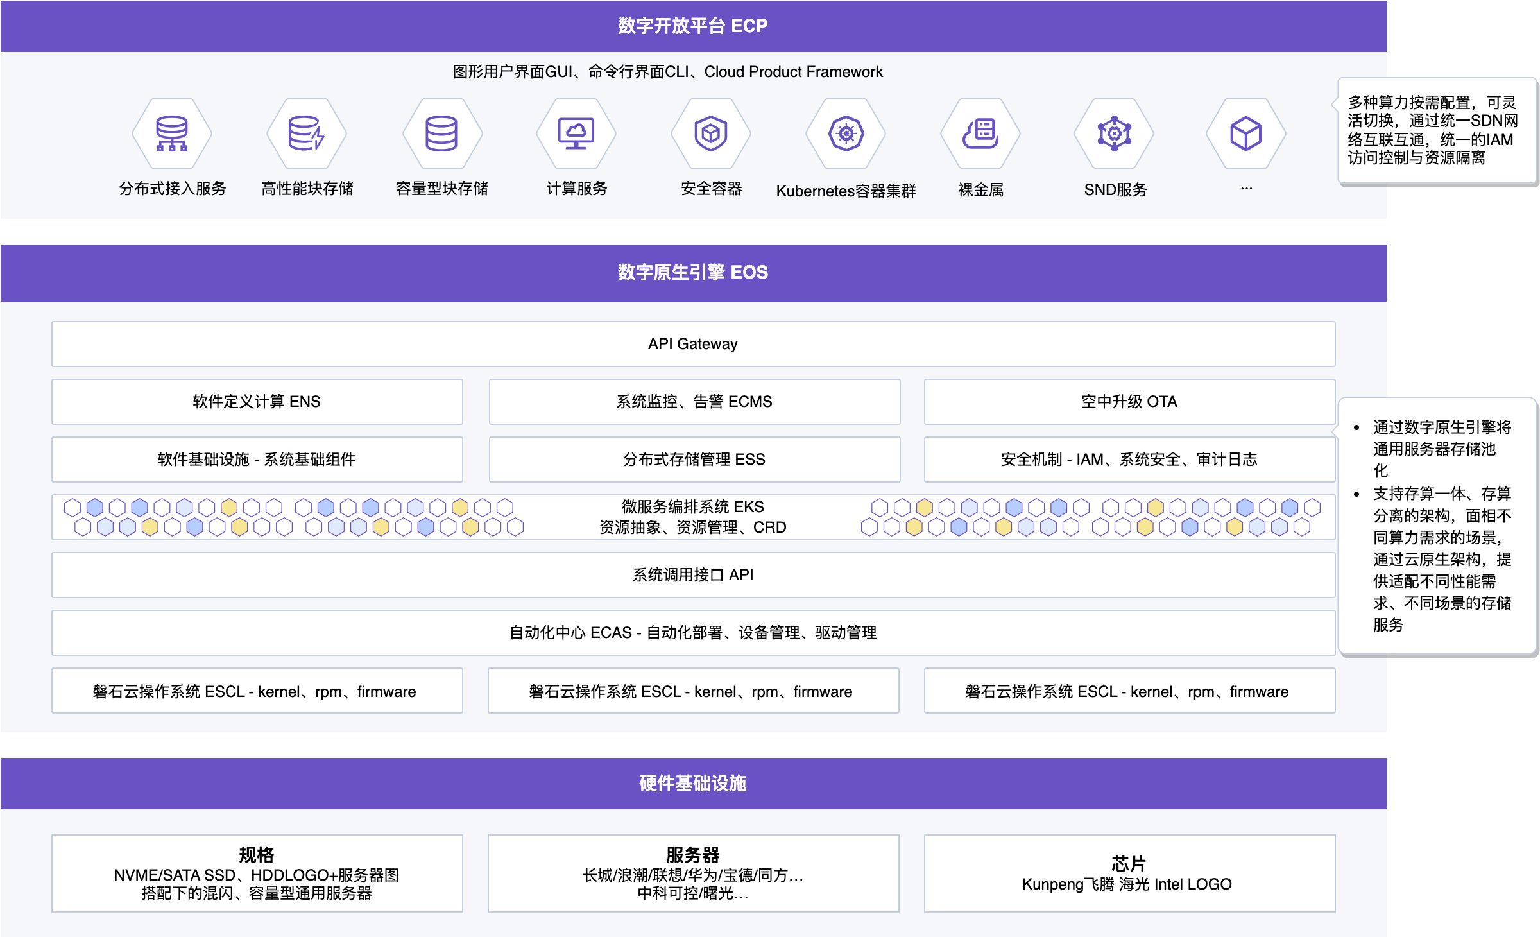Image resolution: width=1540 pixels, height=937 pixels.
Task: Select the high-performance block storage (高性能块存储) icon
Action: 307,133
